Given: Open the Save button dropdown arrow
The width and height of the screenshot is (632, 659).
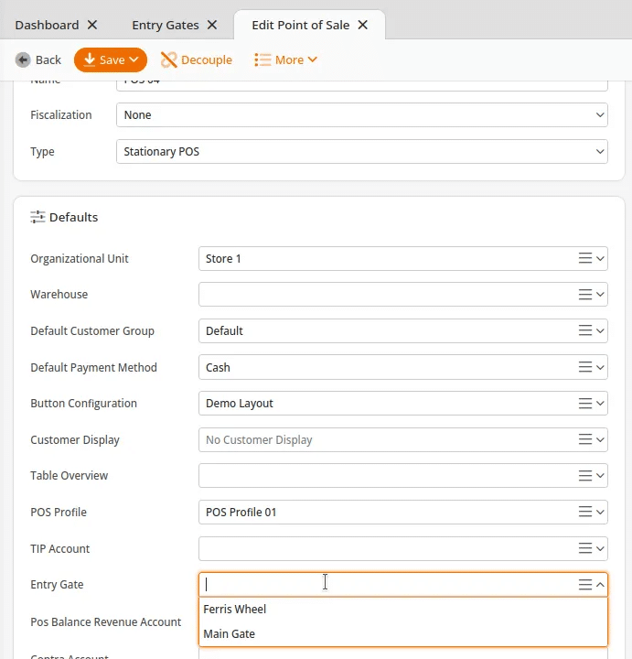Looking at the screenshot, I should [x=134, y=59].
